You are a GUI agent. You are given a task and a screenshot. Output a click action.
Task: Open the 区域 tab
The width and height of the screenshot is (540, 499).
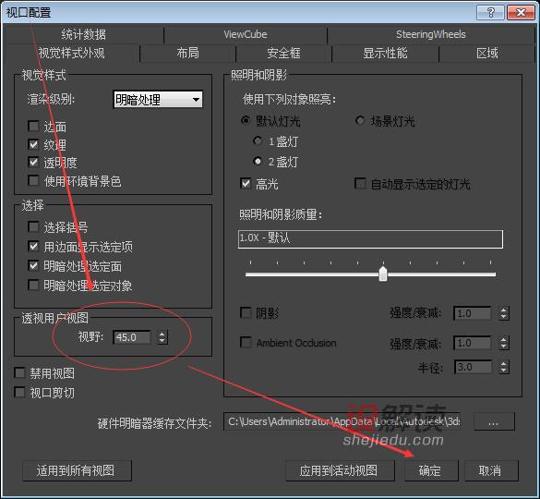tap(487, 53)
